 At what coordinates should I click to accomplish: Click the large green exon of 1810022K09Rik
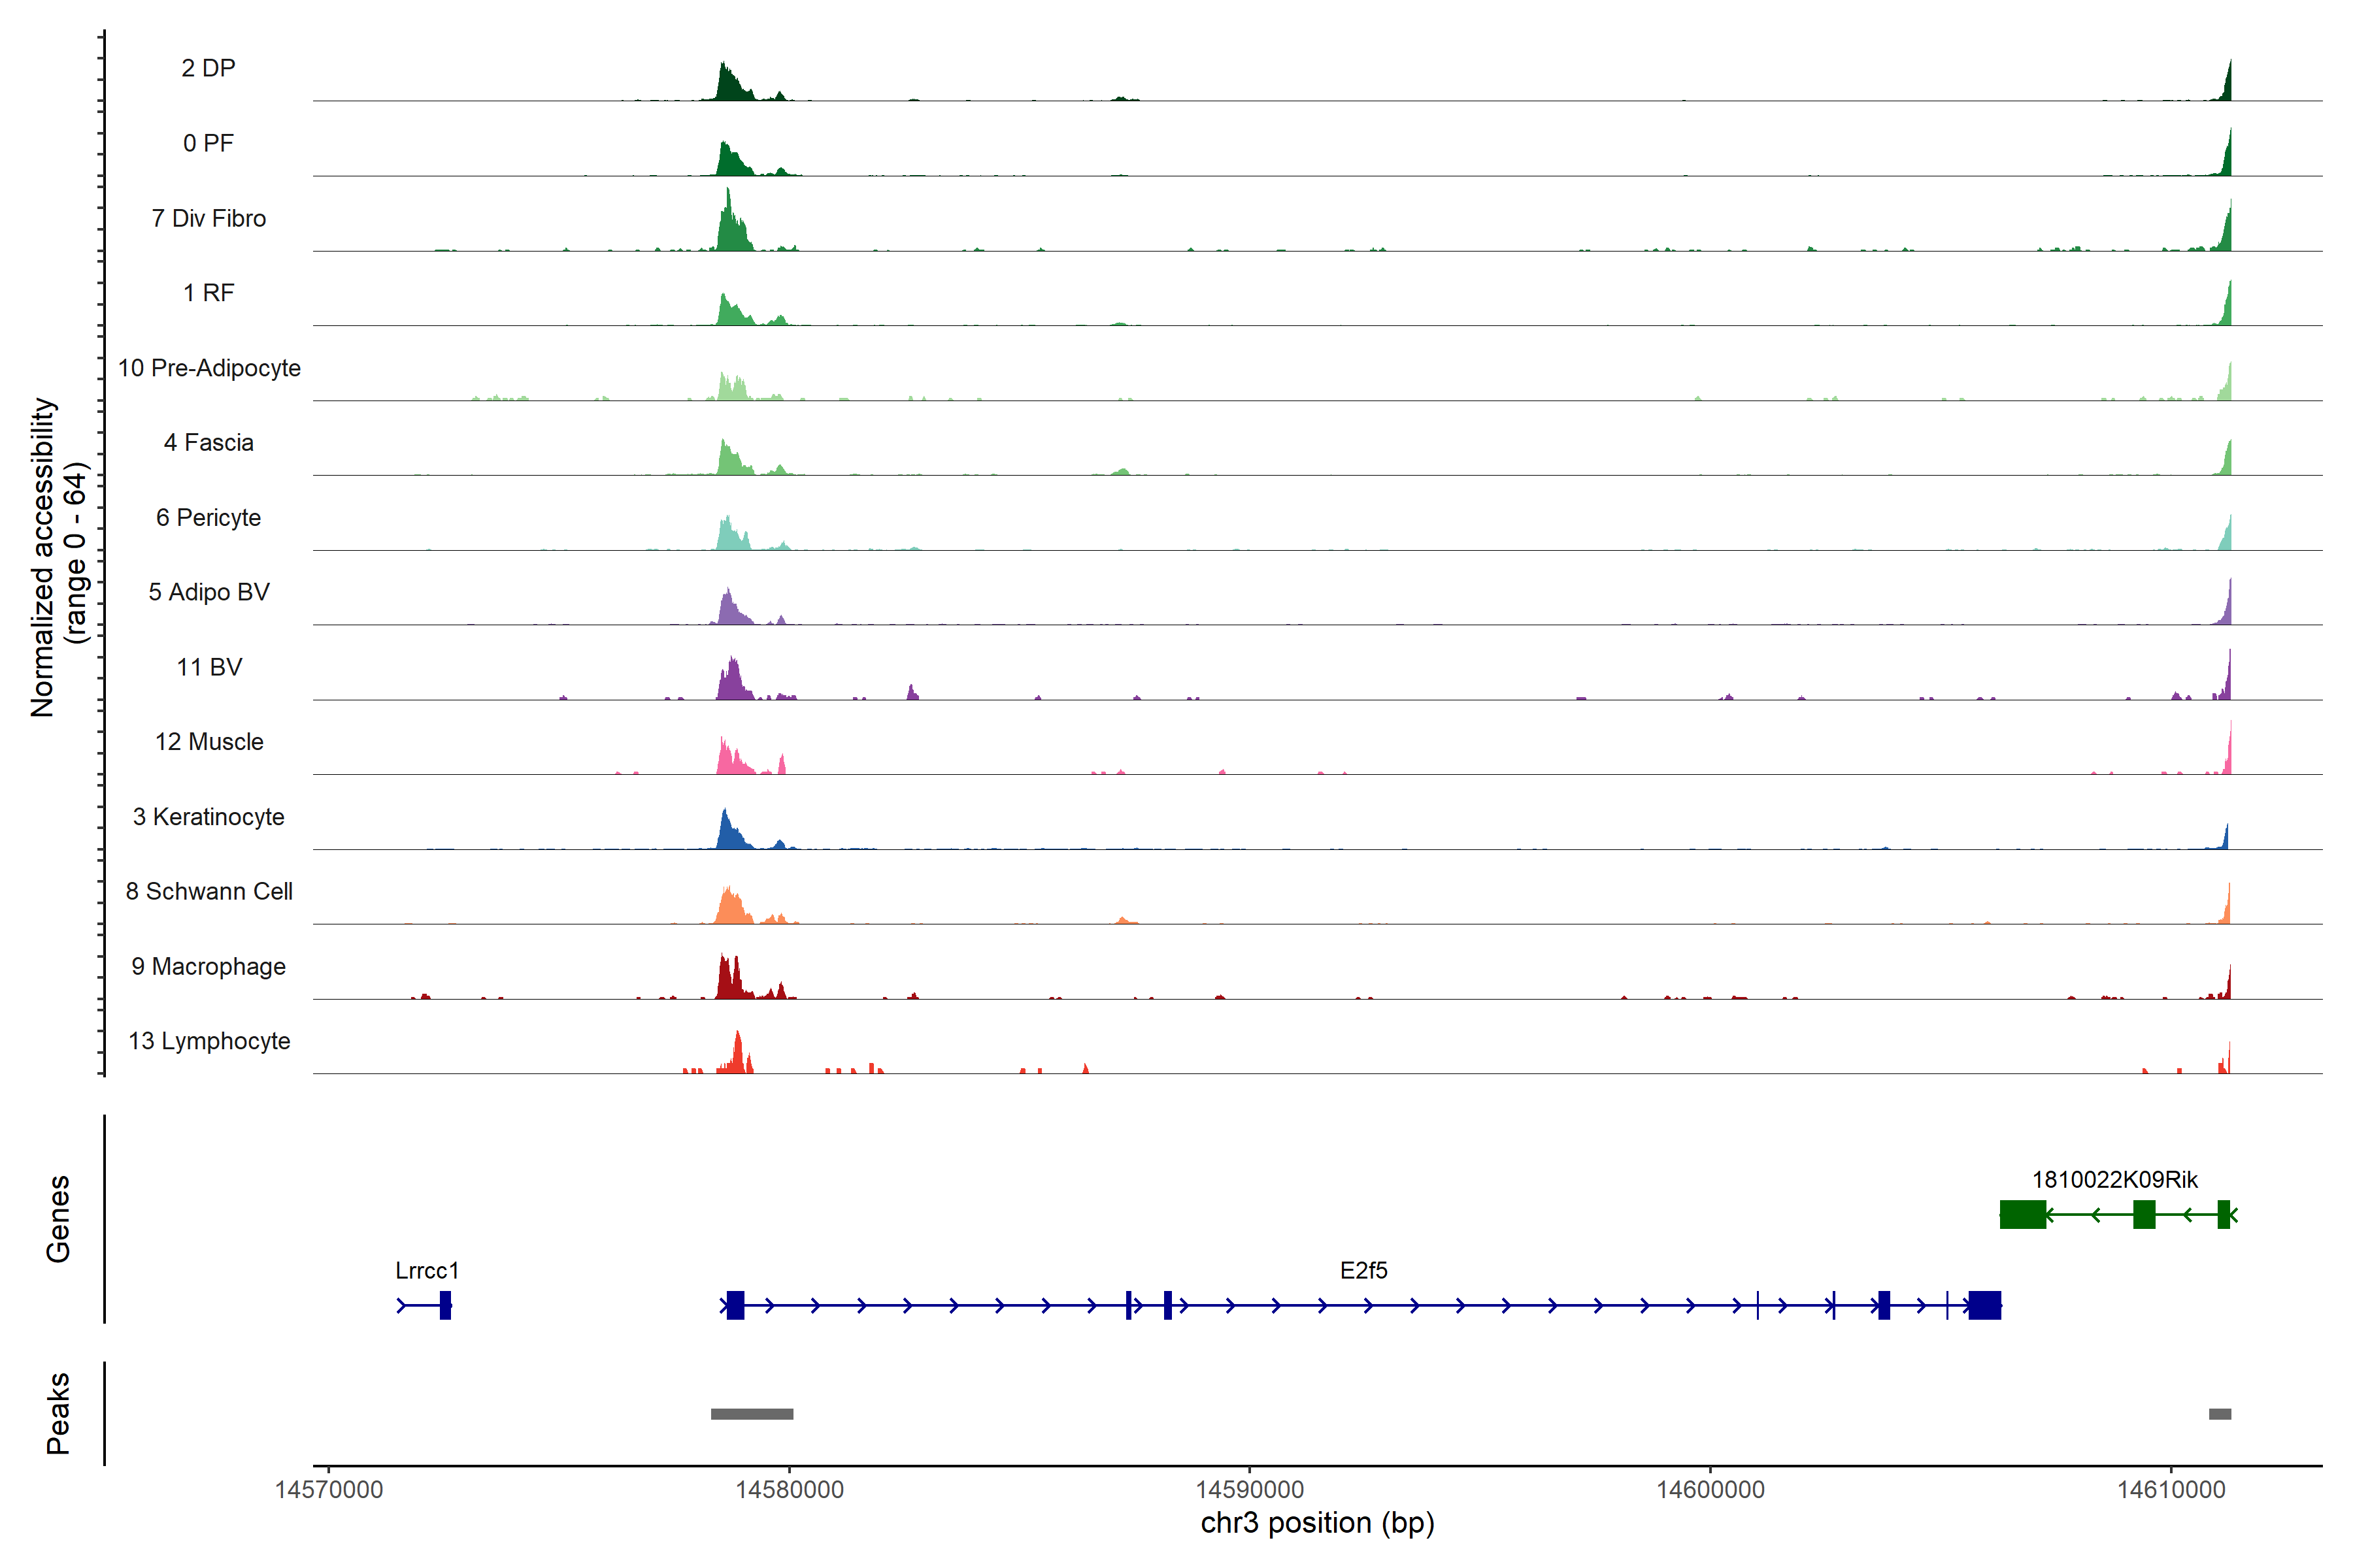(x=2022, y=1214)
